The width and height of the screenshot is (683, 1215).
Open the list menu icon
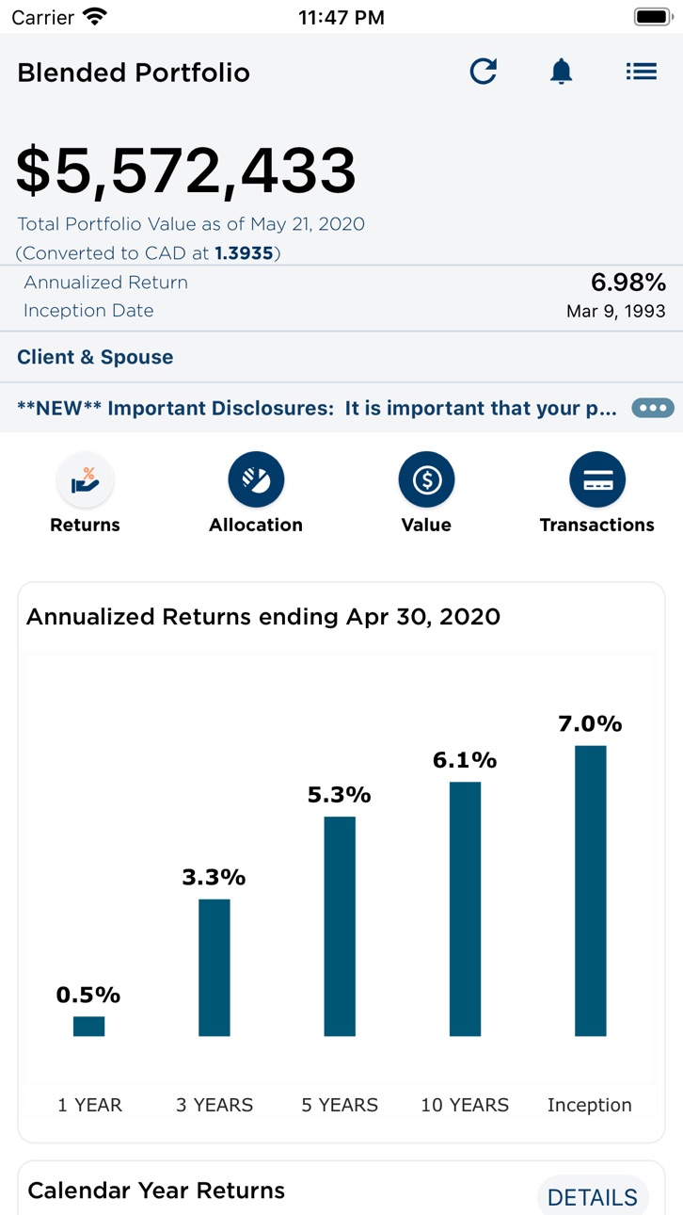(x=642, y=72)
